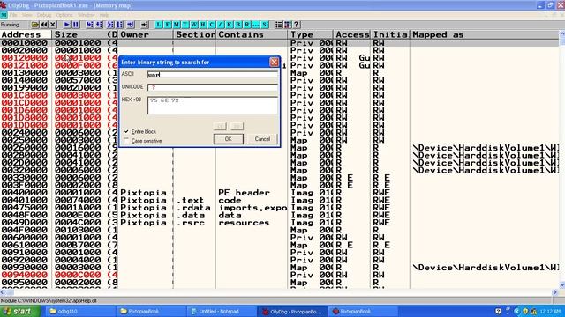Open the Options menu
This screenshot has width=565, height=317.
[x=64, y=15]
